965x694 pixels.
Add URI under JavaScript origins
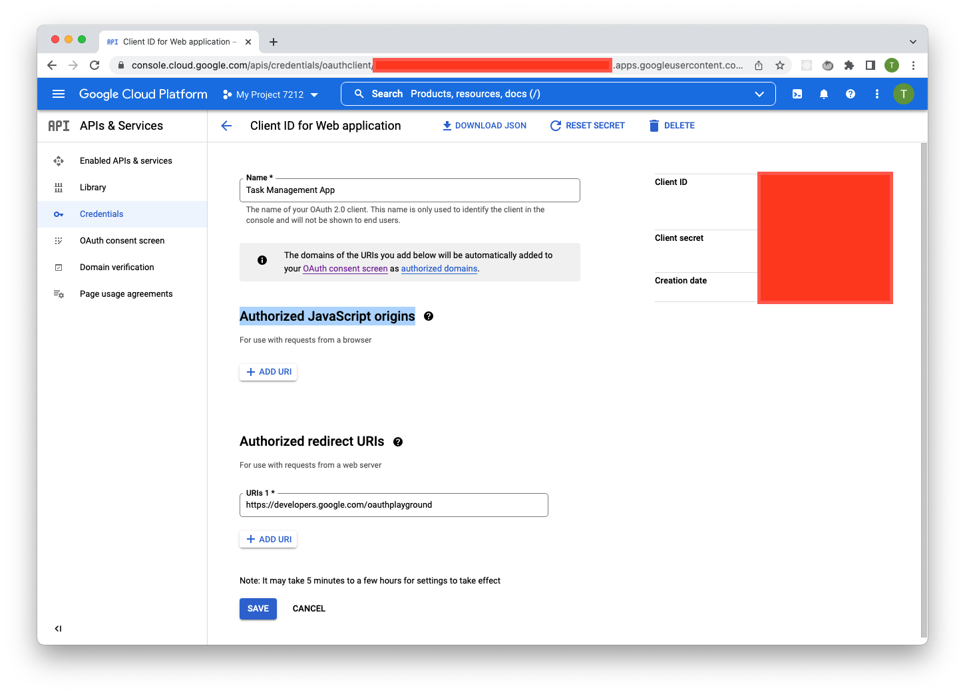[x=268, y=372]
